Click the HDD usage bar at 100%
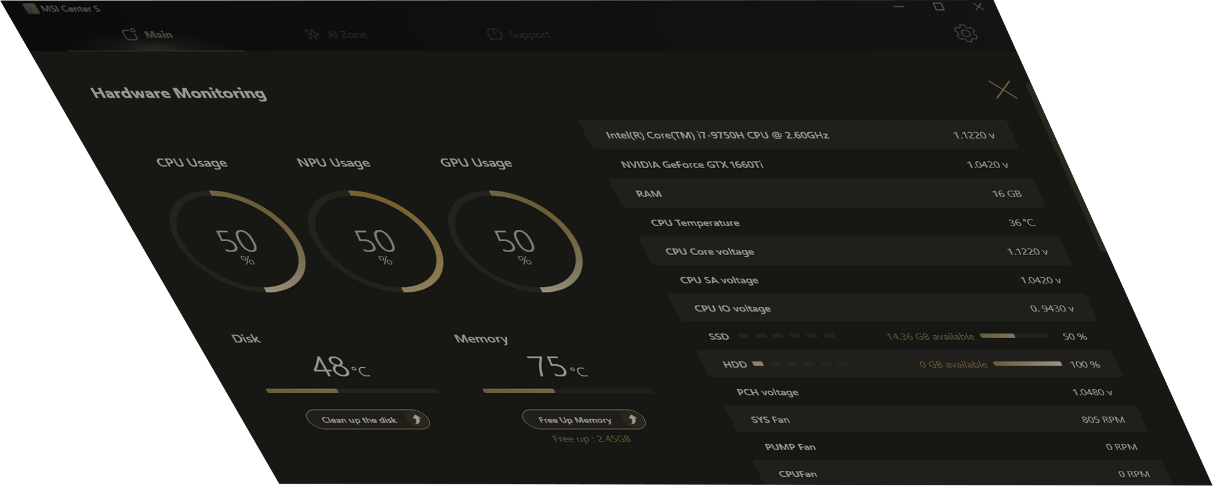 (x=1027, y=364)
